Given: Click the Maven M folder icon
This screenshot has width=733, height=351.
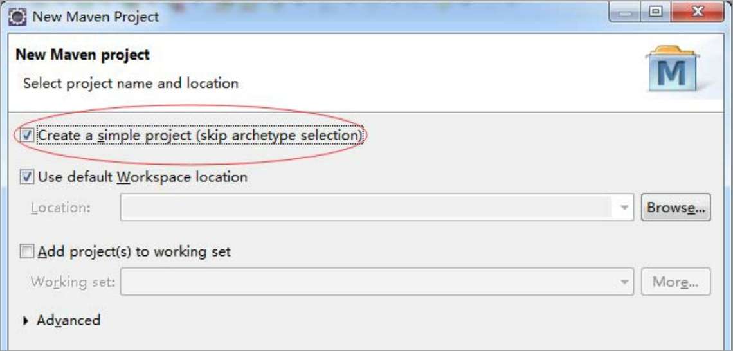Looking at the screenshot, I should coord(672,68).
